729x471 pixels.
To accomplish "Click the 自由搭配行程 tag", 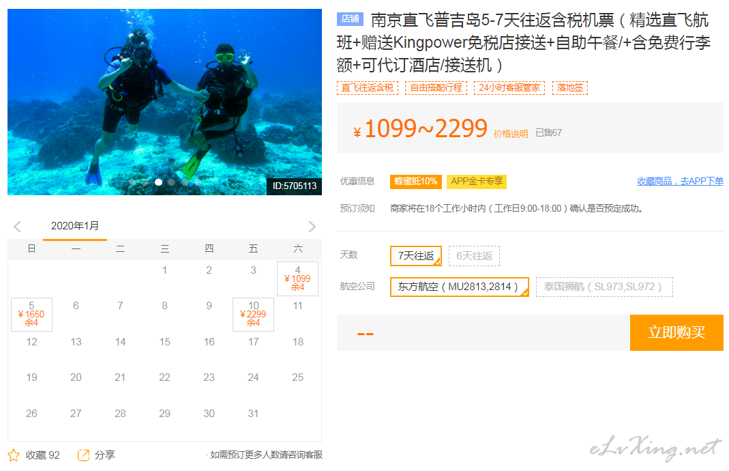I will tap(436, 87).
